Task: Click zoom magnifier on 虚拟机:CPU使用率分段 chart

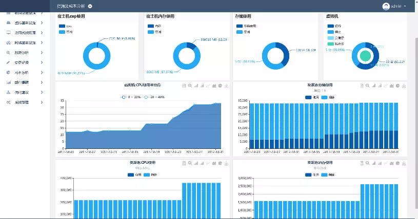Action: point(190,85)
